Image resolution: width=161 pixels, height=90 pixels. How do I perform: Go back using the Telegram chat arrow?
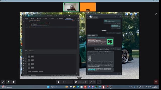click(x=88, y=17)
